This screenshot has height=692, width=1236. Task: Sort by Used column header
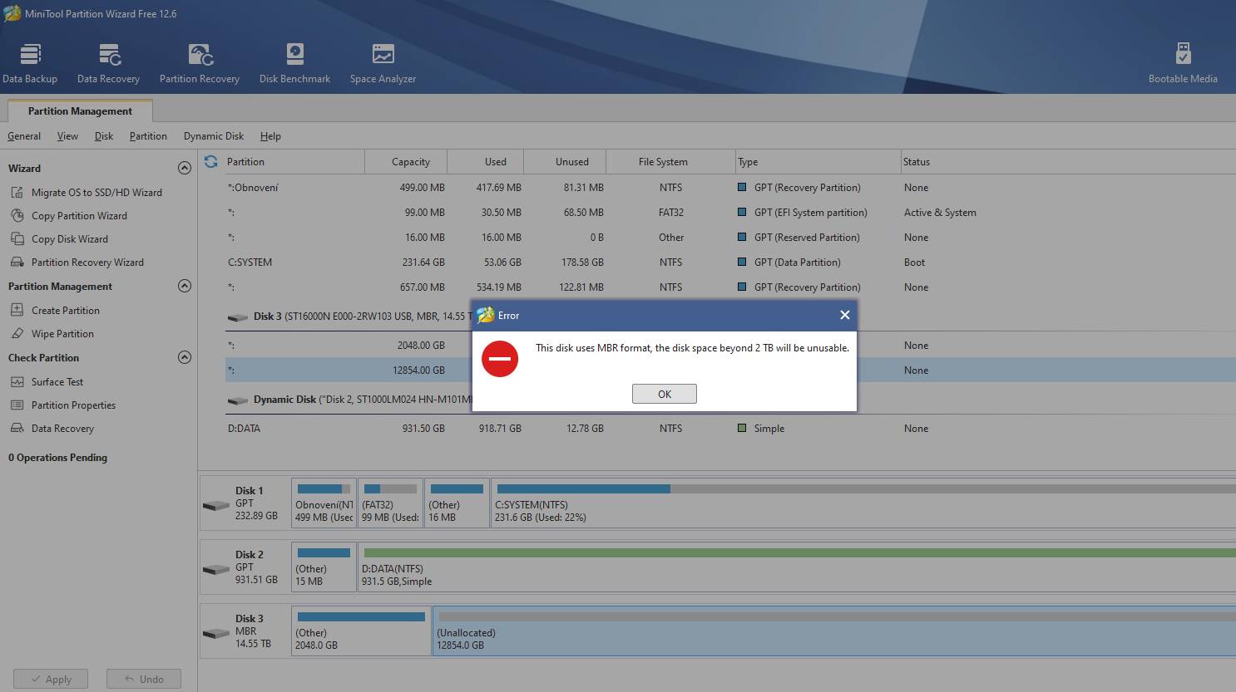tap(486, 162)
